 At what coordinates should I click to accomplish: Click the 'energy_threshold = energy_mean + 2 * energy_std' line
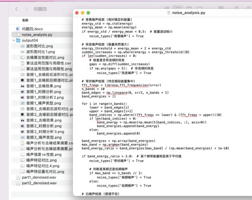click(x=126, y=48)
